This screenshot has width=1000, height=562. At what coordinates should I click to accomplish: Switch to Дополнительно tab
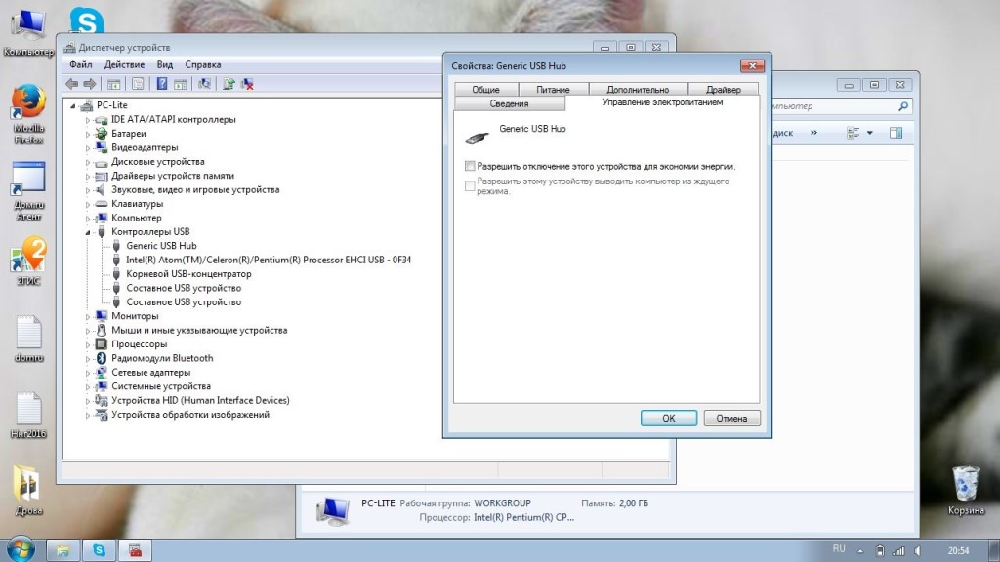tap(638, 89)
